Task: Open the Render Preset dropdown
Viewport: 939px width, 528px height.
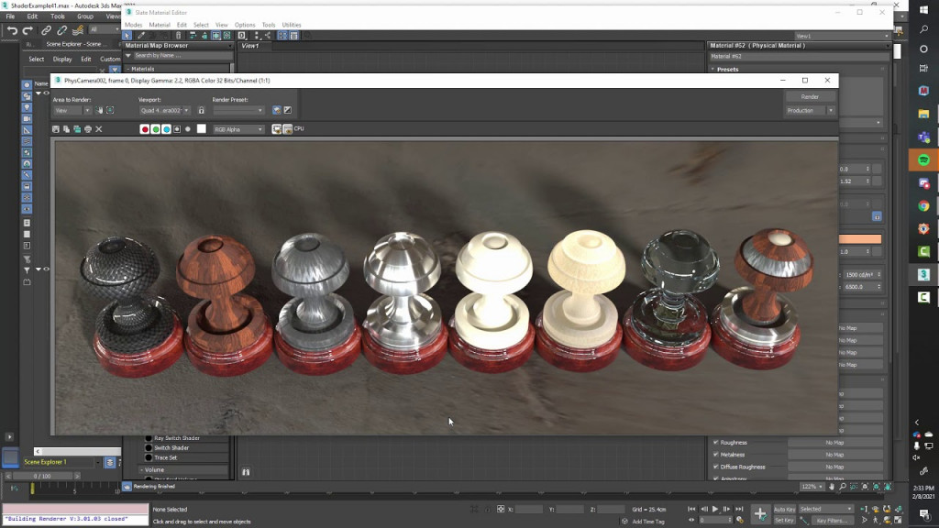Action: (238, 110)
